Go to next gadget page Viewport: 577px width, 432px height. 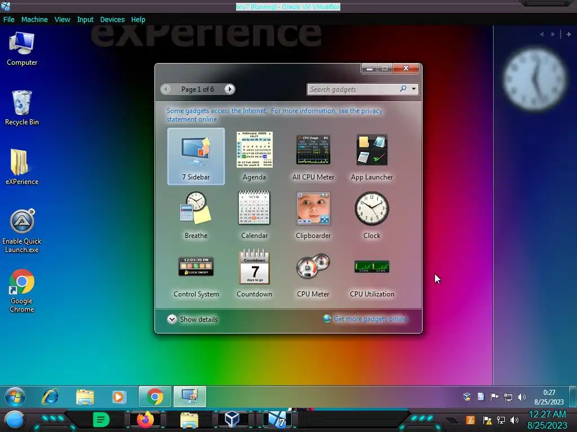[x=229, y=89]
